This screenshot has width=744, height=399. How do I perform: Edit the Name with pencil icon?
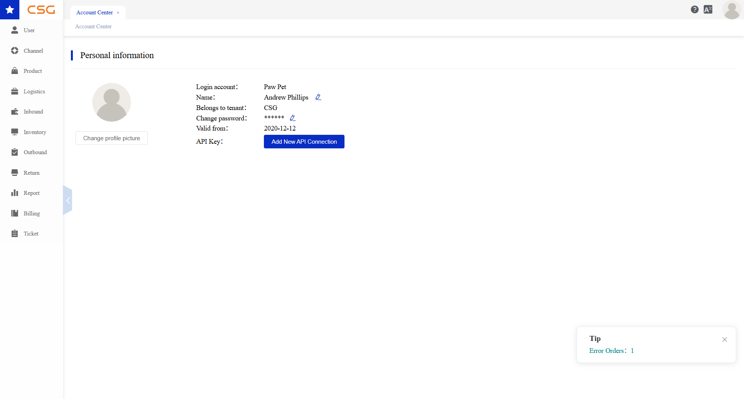coord(318,97)
